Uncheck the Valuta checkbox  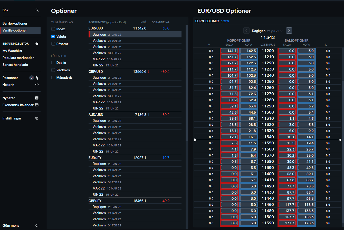tap(53, 36)
